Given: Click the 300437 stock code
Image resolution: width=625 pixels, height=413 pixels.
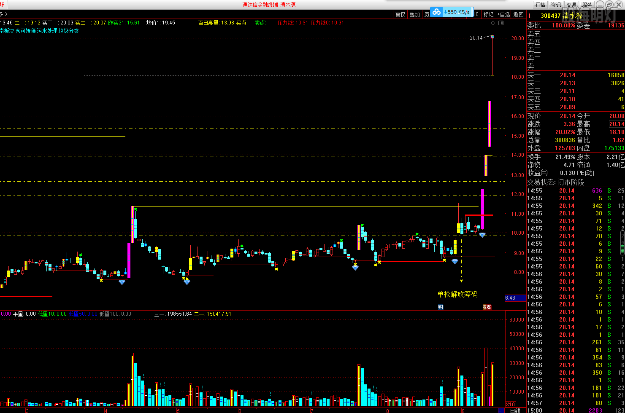Looking at the screenshot, I should (x=551, y=16).
